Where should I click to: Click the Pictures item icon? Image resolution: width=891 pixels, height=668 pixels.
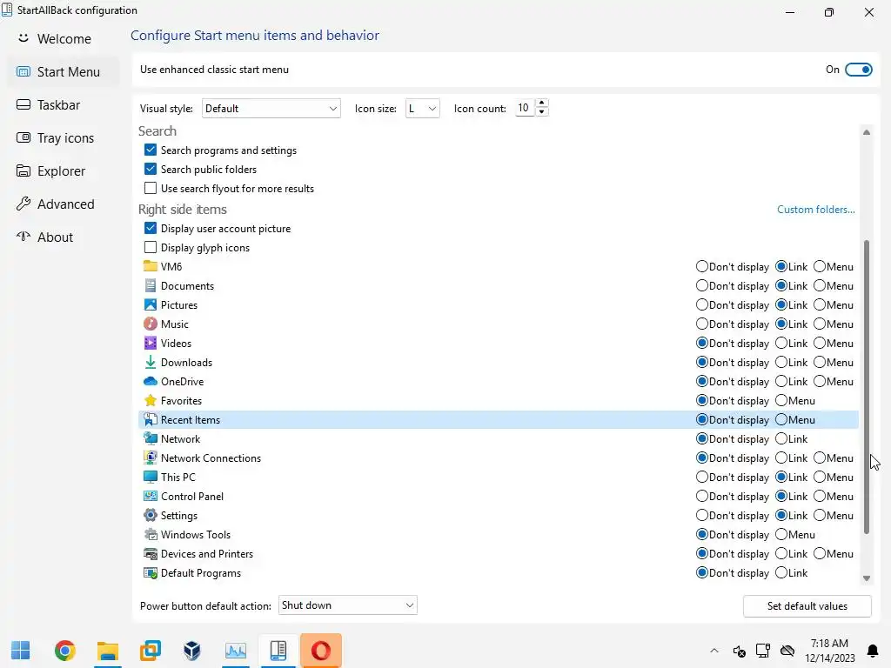[x=150, y=305]
